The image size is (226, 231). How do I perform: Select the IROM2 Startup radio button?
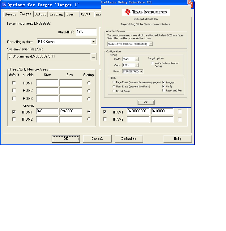click(x=89, y=119)
